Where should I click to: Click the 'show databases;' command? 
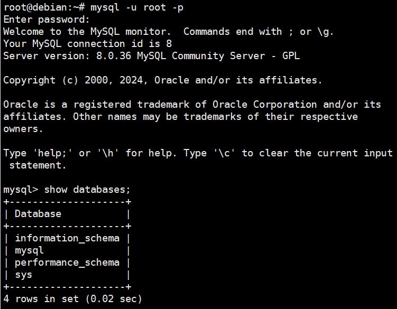(x=87, y=190)
